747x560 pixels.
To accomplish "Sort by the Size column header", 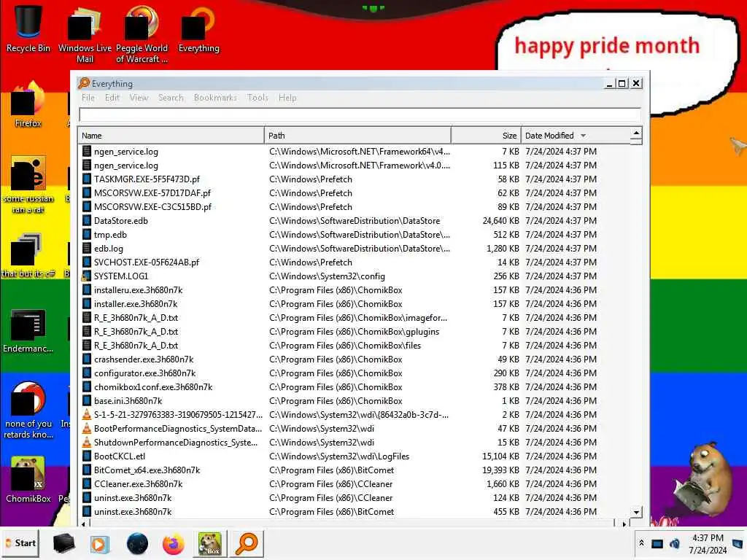I will pos(487,136).
